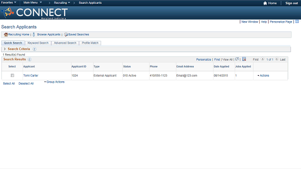Open the Help link

pyautogui.click(x=264, y=22)
